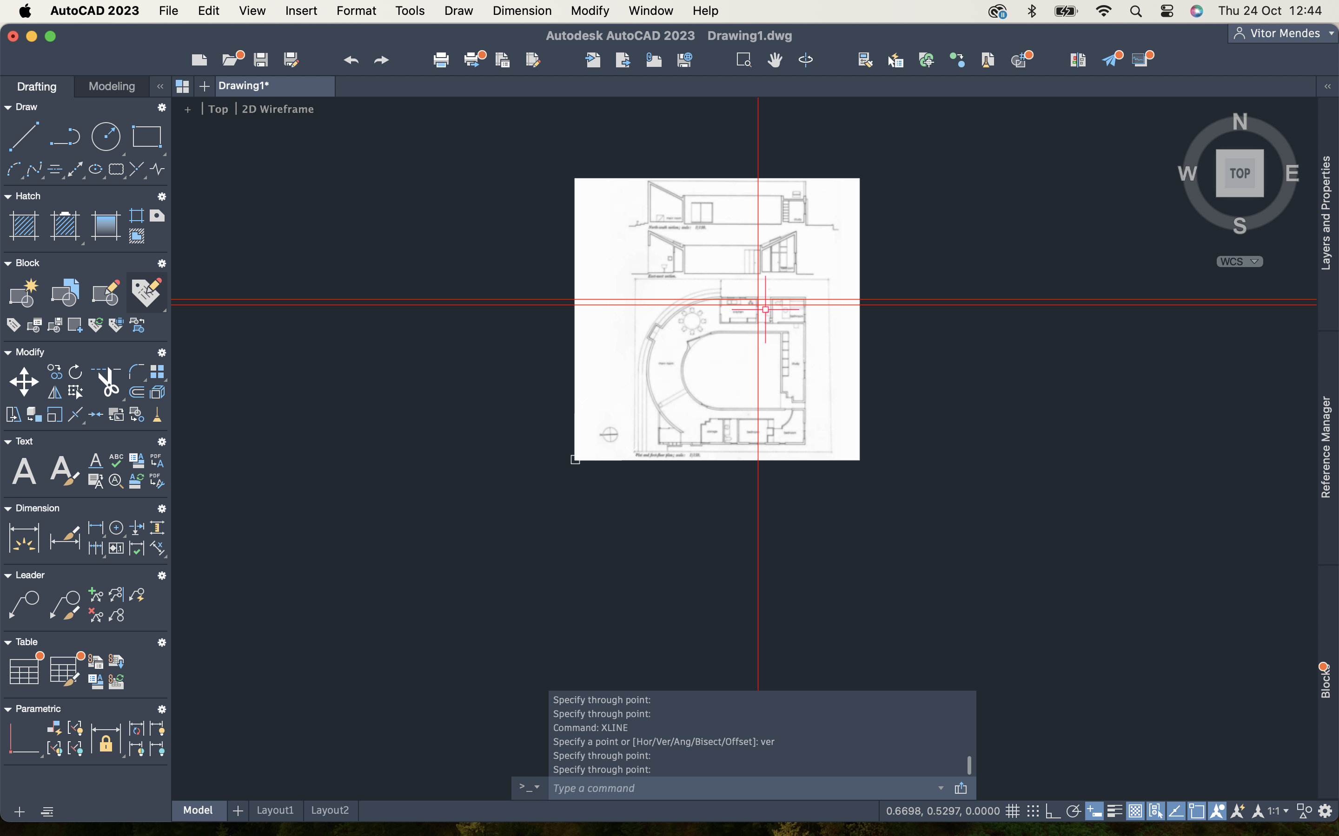
Task: Click the TOP face of ViewCube
Action: pyautogui.click(x=1240, y=173)
